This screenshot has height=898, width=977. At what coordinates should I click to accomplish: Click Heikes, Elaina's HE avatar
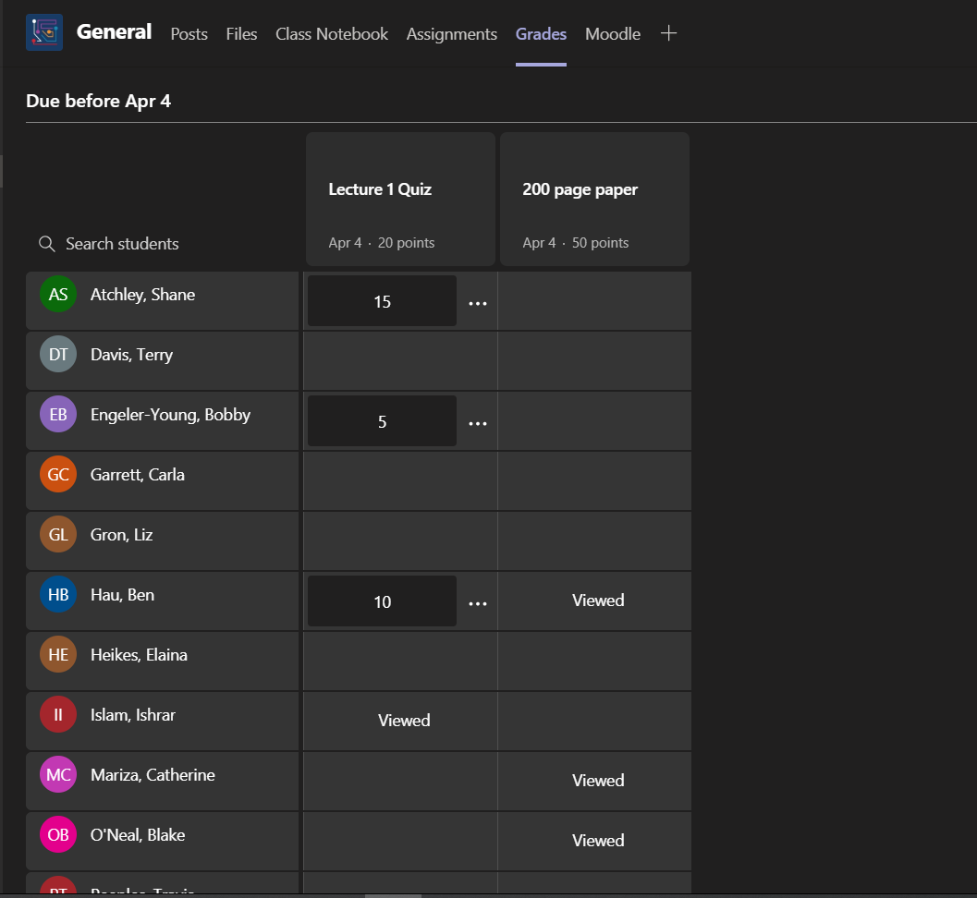point(58,654)
